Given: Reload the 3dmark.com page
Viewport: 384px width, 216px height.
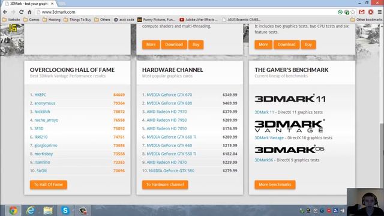Looking at the screenshot, I should tap(22, 12).
